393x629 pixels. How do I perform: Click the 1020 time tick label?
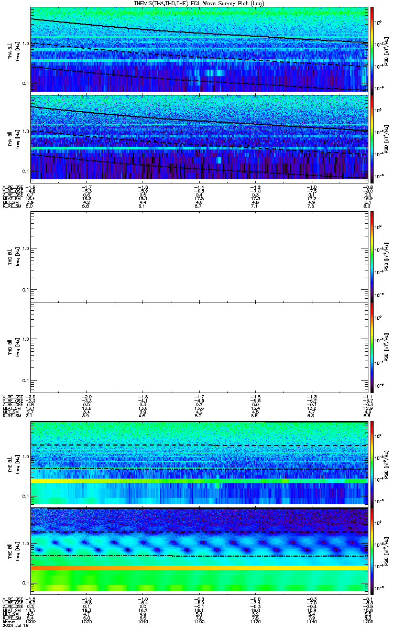[87, 622]
